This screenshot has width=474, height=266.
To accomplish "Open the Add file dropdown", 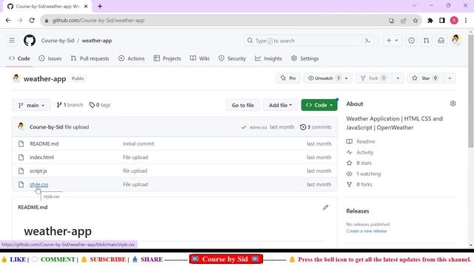I will [x=280, y=105].
